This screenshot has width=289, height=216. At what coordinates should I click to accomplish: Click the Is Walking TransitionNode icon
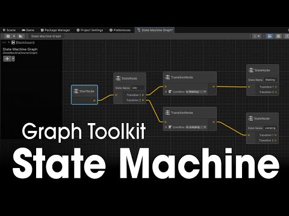[x=167, y=77]
